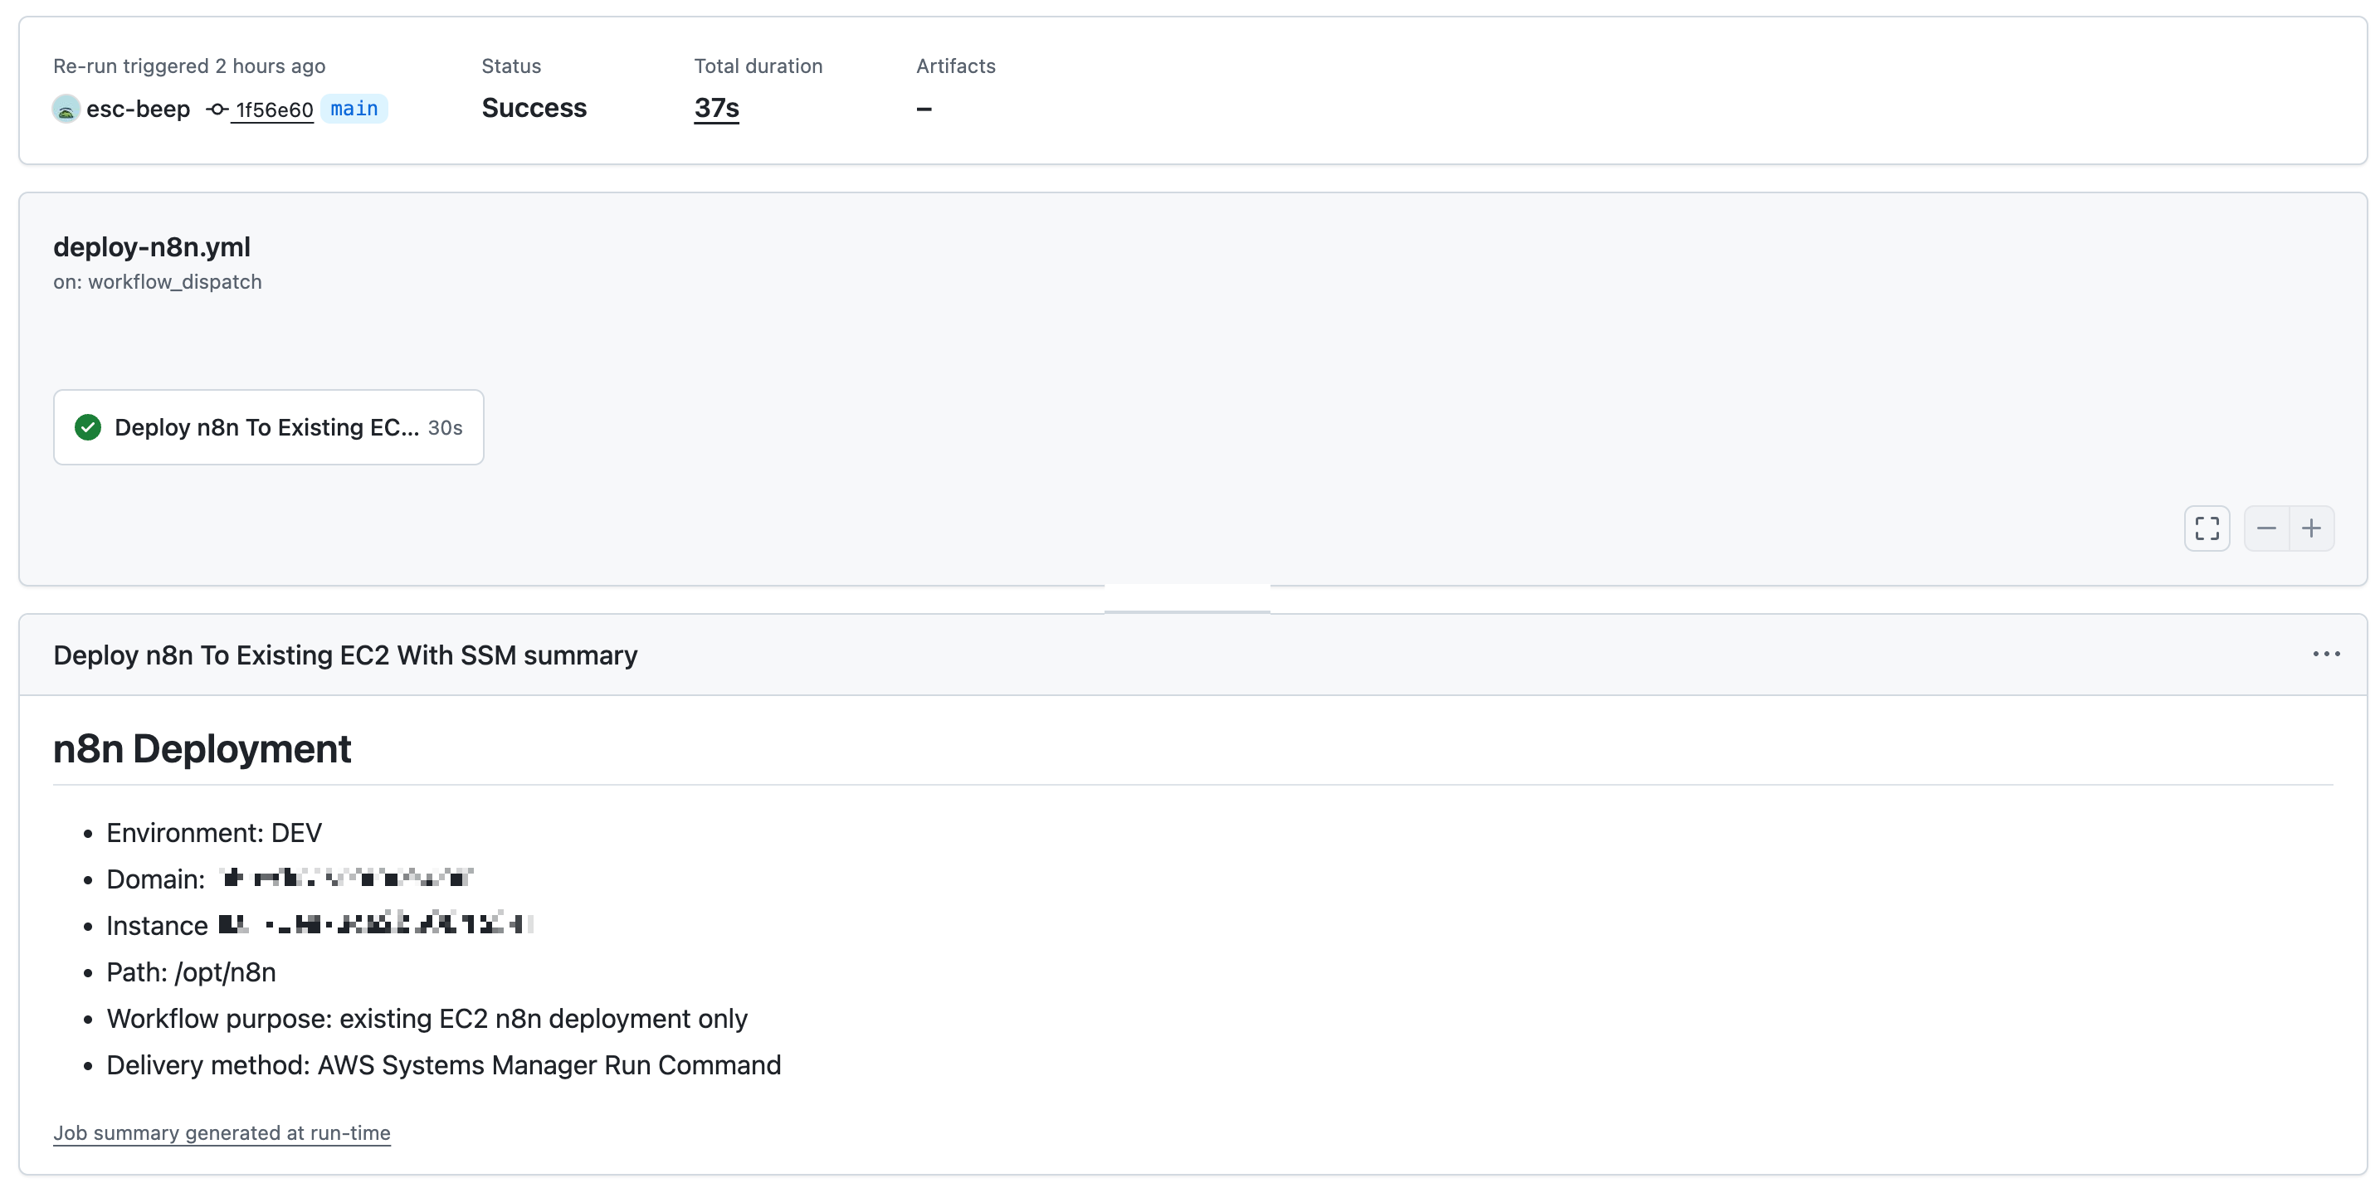Click the green success check icon
Screen dimensions: 2375x1188
click(88, 426)
